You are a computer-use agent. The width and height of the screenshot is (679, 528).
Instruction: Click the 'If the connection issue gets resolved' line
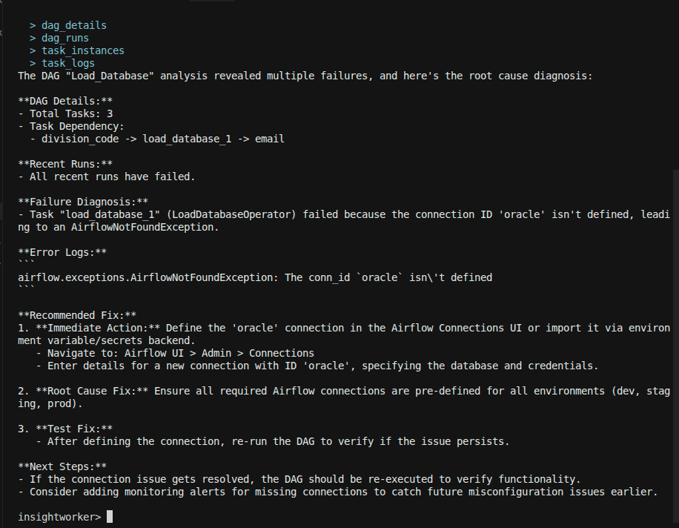click(x=299, y=479)
